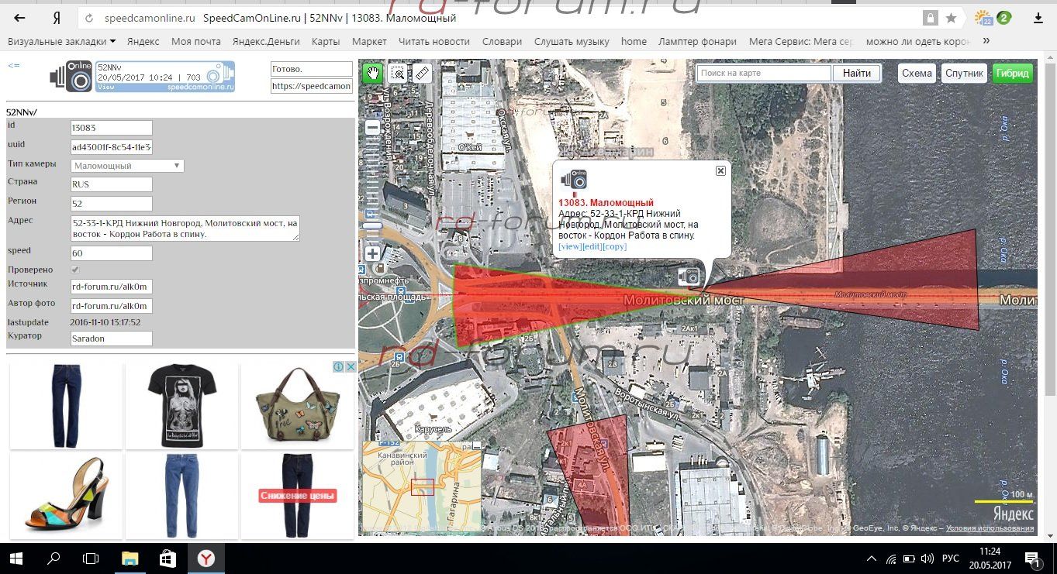
Task: Bookmark page with the star icon
Action: coord(951,18)
